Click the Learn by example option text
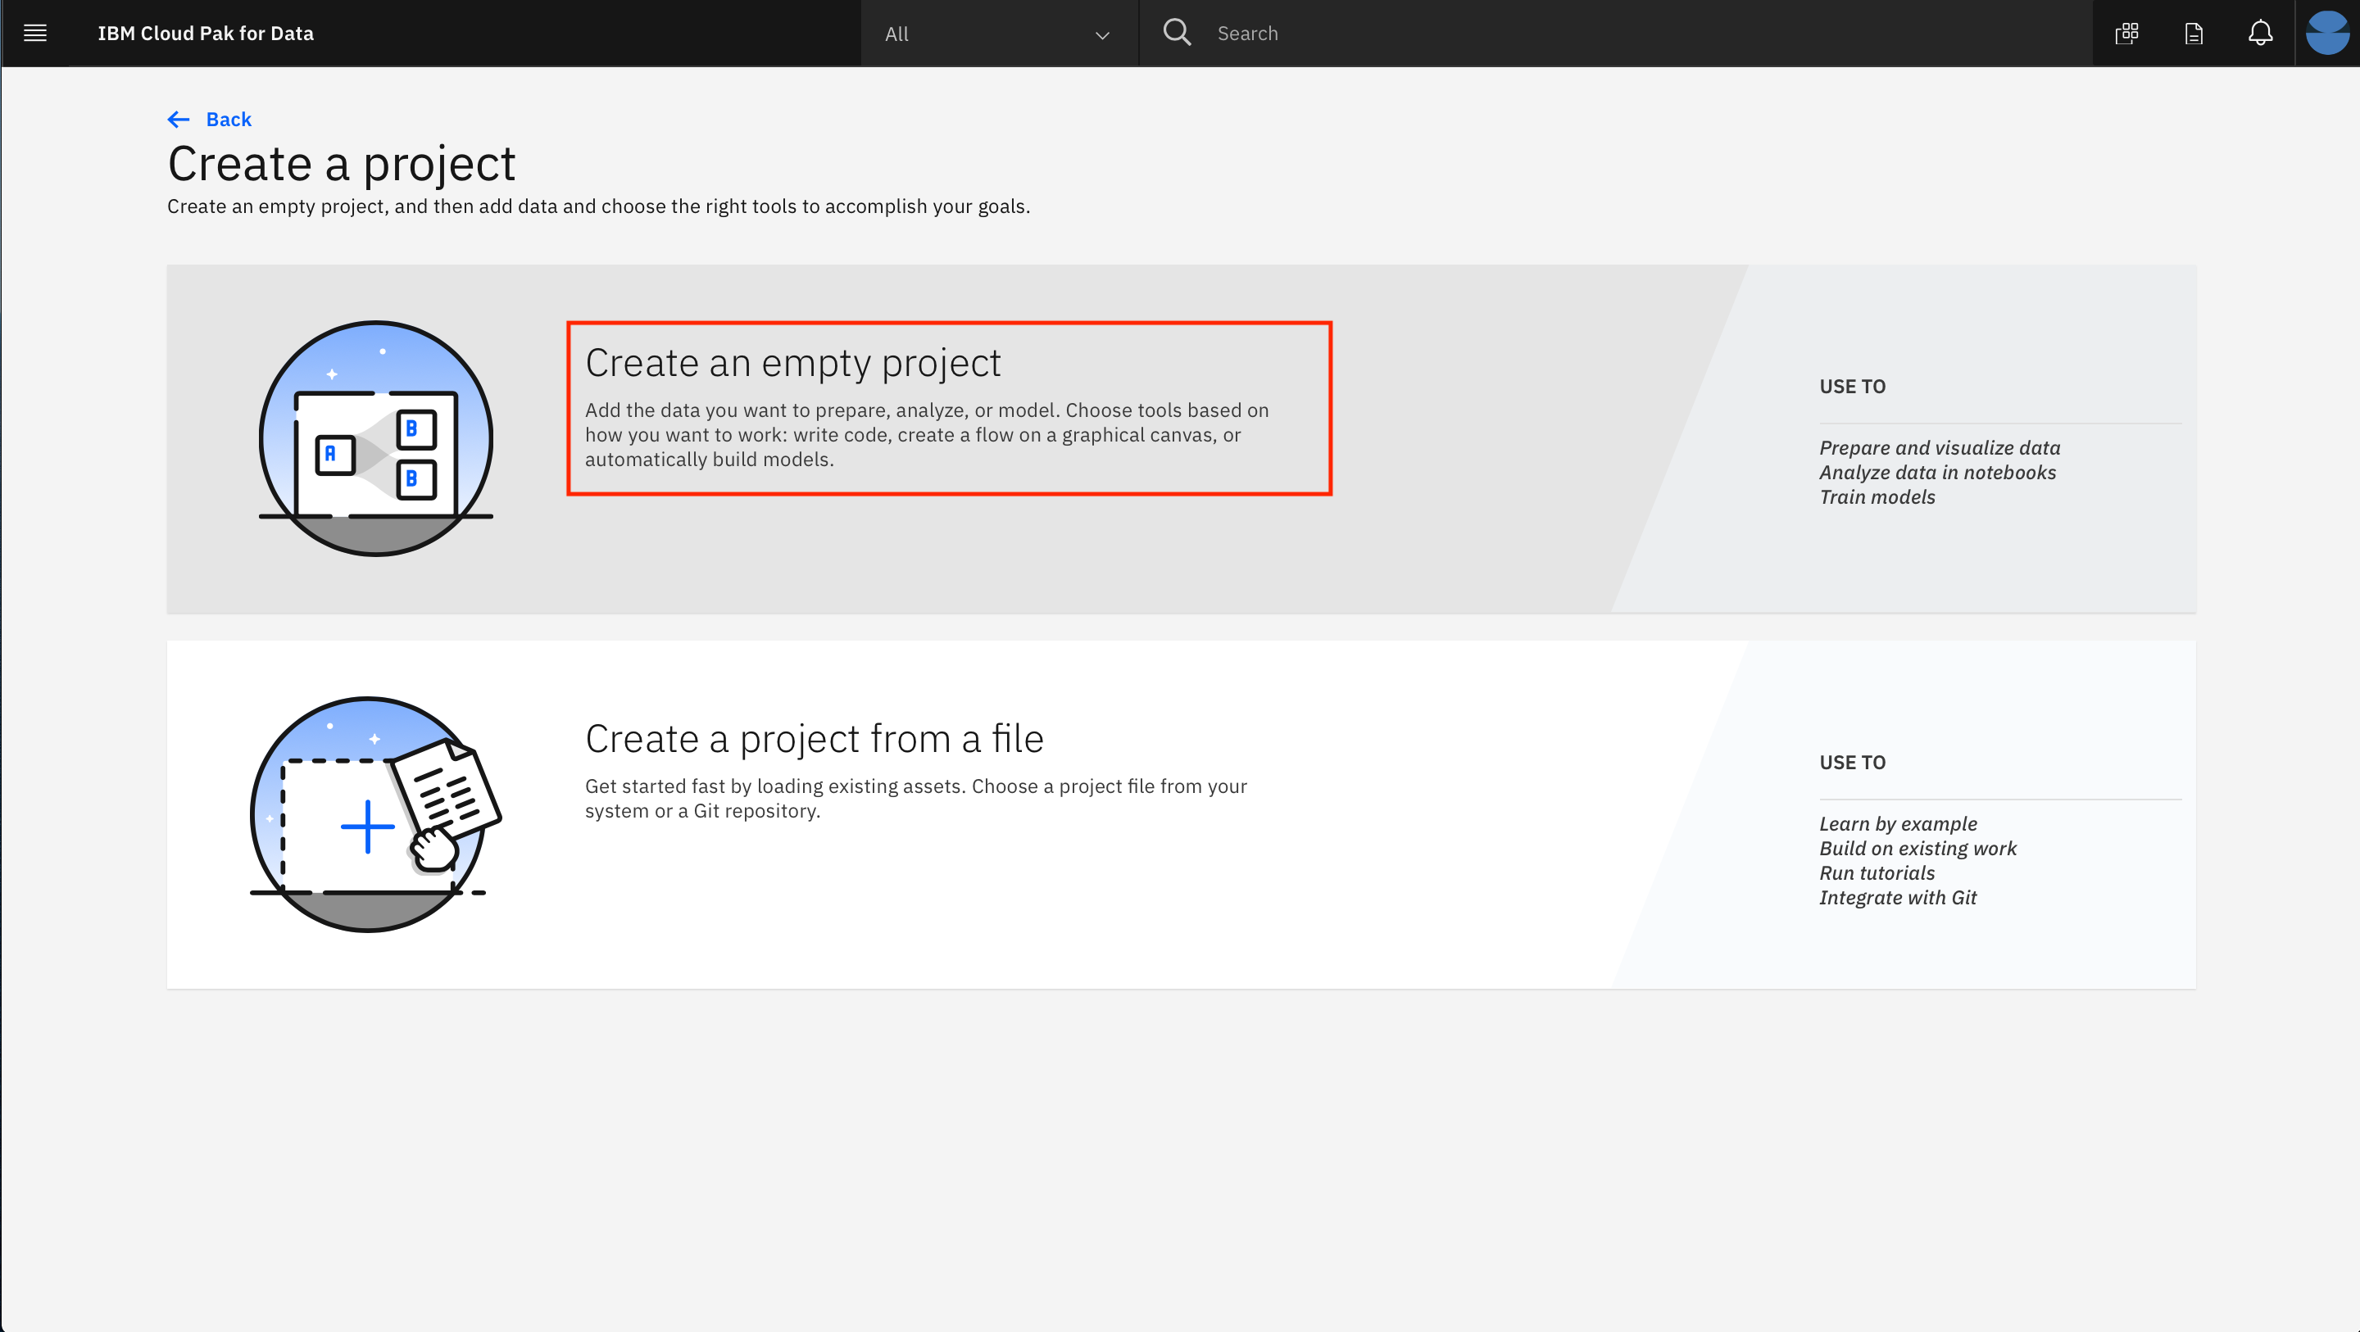This screenshot has width=2360, height=1332. (x=1898, y=823)
